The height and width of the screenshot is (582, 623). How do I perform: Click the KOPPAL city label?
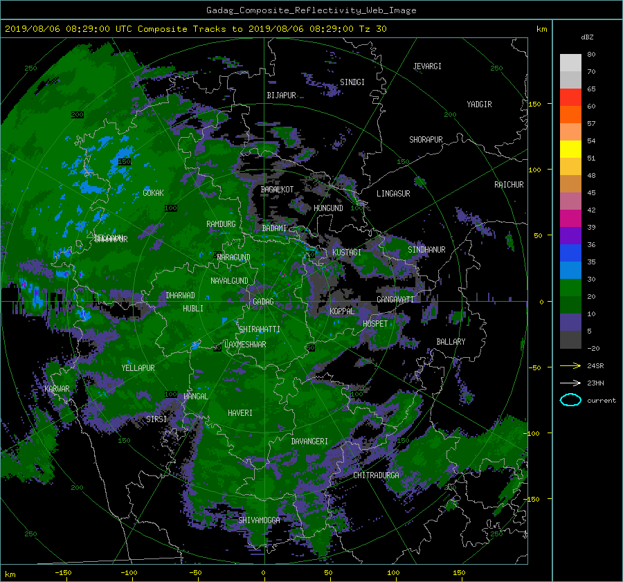pos(342,311)
